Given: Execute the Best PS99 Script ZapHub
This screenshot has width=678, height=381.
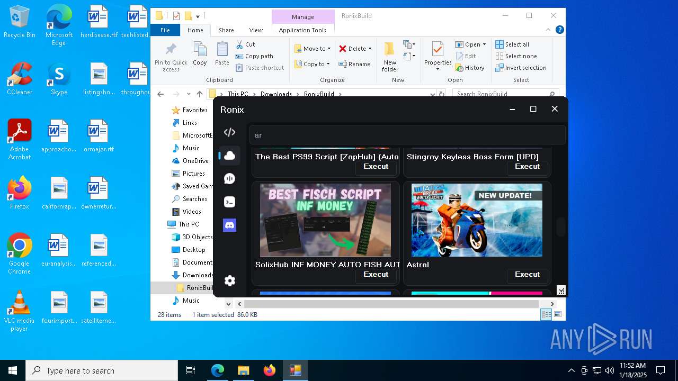Looking at the screenshot, I should coord(376,167).
